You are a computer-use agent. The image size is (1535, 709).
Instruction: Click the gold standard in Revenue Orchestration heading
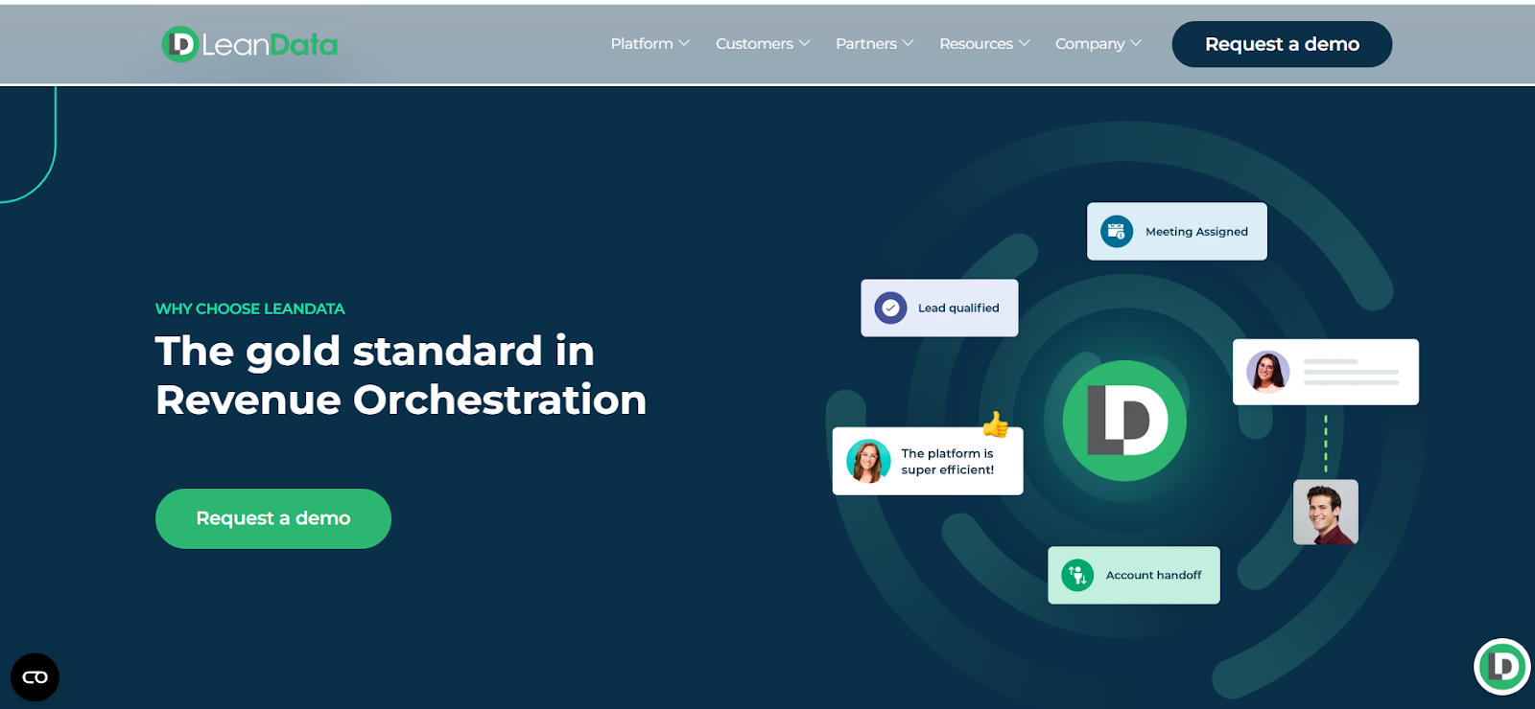(401, 375)
